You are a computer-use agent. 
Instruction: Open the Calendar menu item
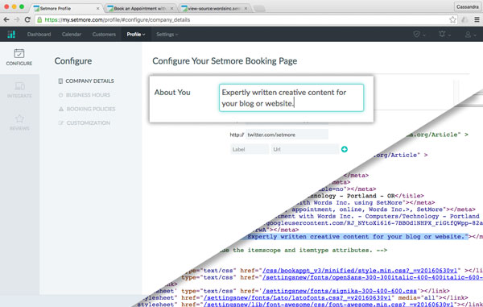pos(72,34)
